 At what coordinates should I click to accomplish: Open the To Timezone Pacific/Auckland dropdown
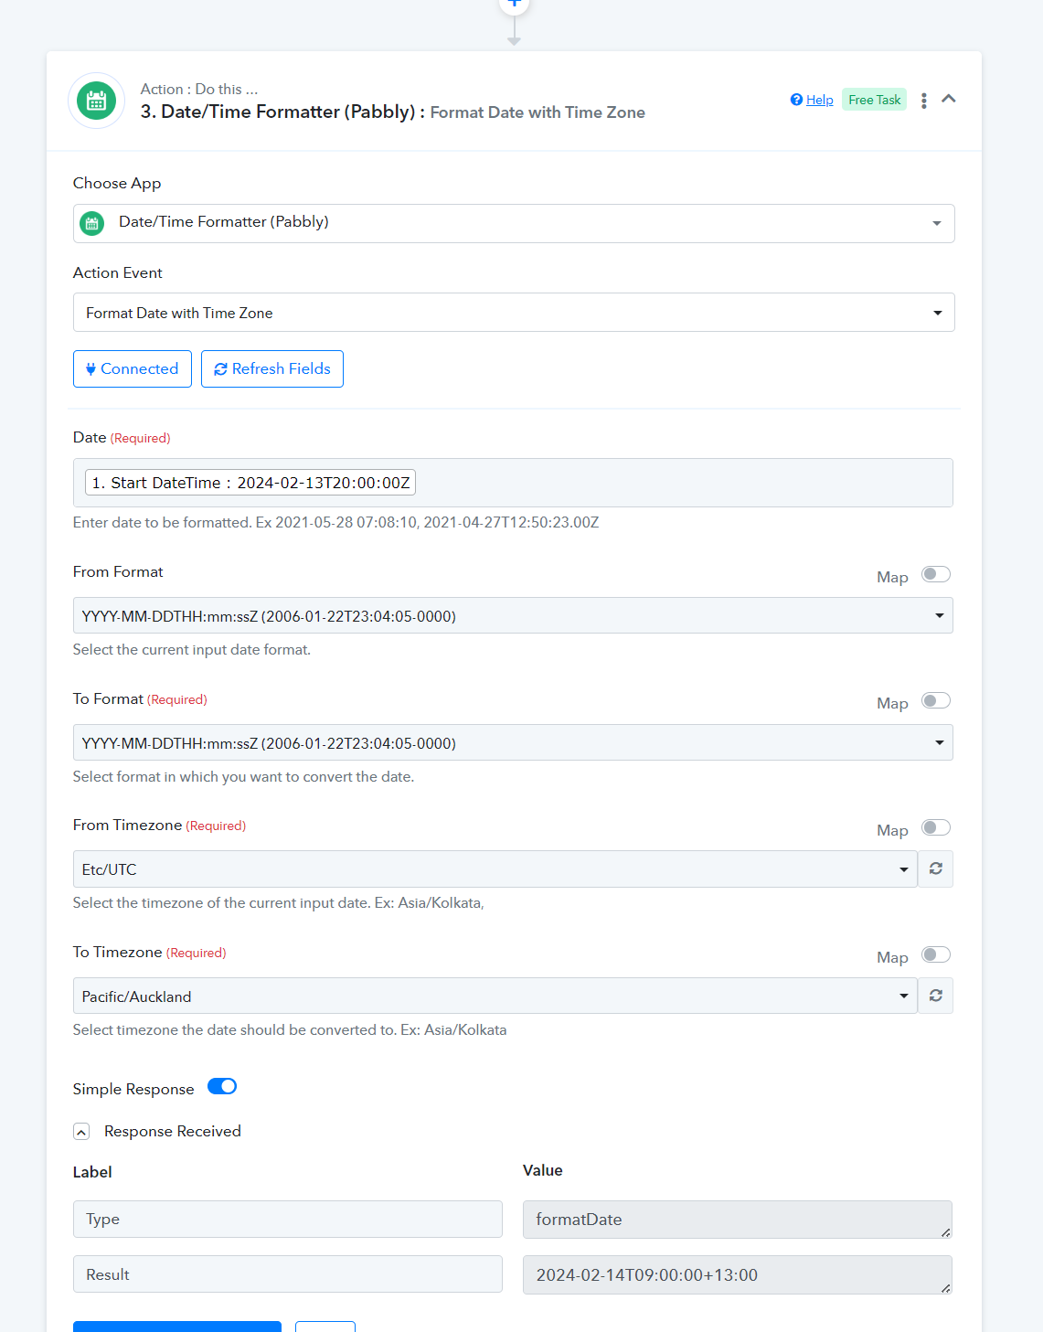495,996
